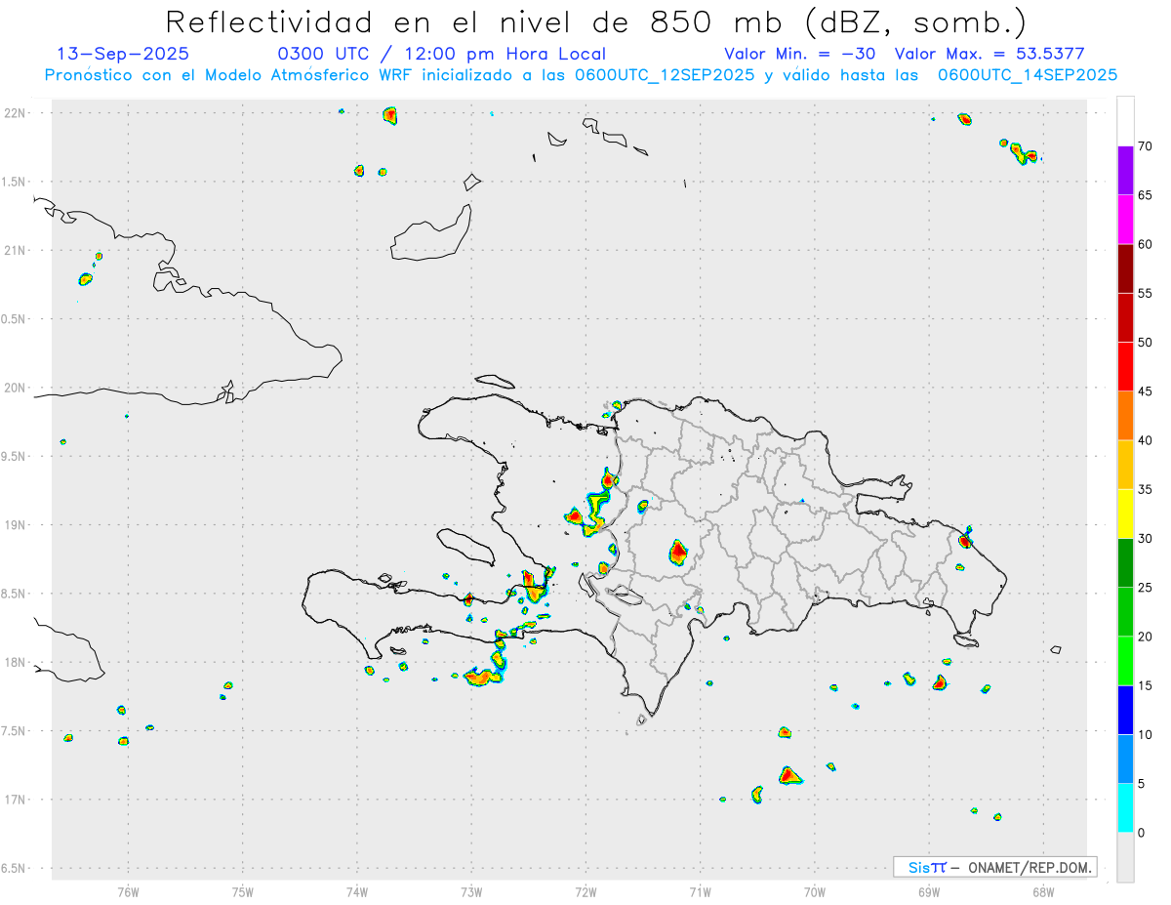Select the crimson 50–55 dBZ band
Image resolution: width=1171 pixels, height=905 pixels.
point(1125,317)
